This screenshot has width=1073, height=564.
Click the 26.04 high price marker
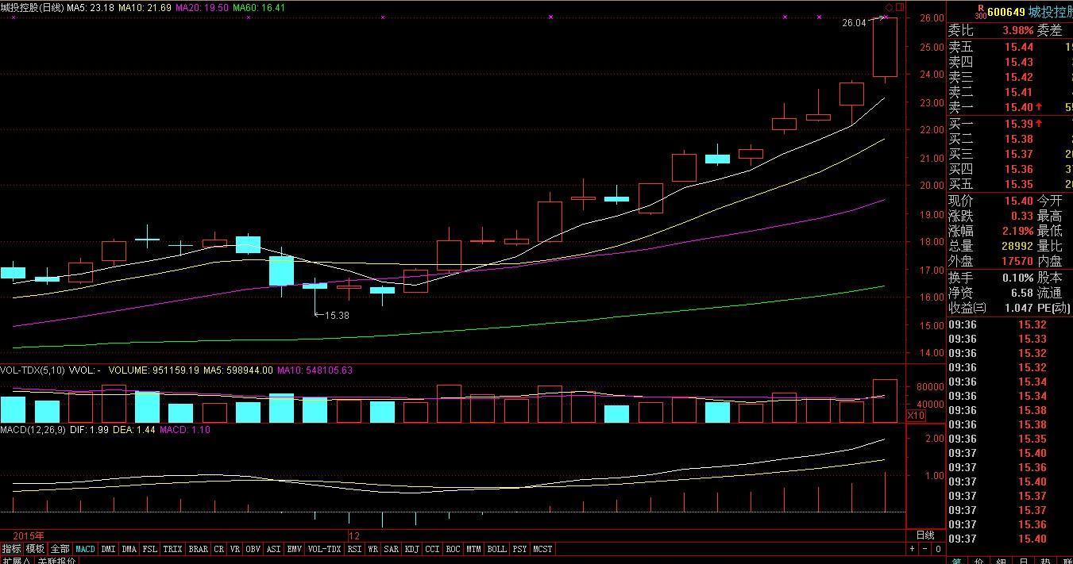pyautogui.click(x=854, y=23)
